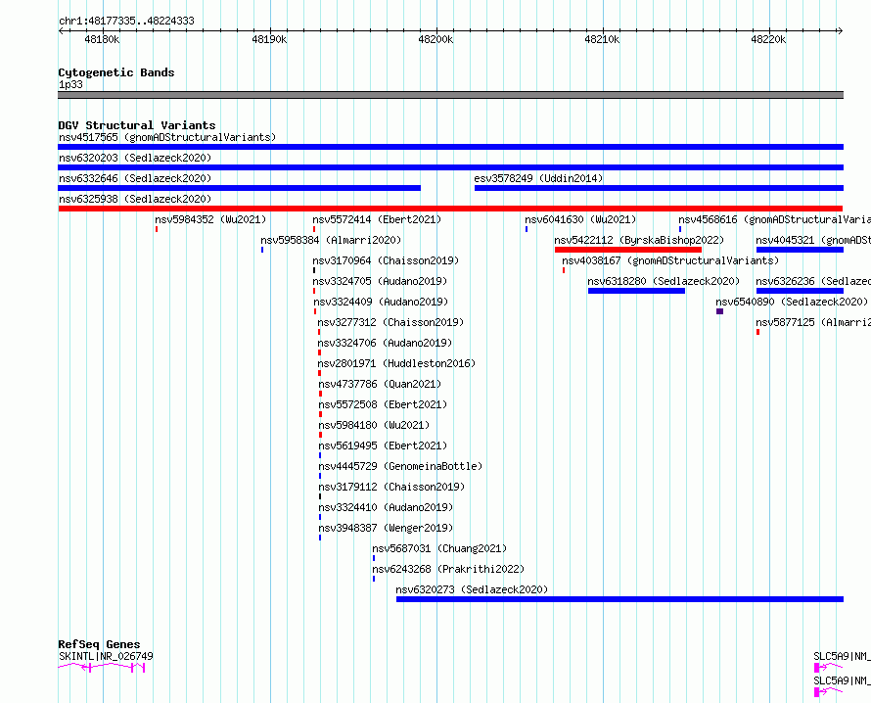Image resolution: width=871 pixels, height=703 pixels.
Task: Open nsv2801971 (Huddleston2016) variant
Action: [396, 363]
